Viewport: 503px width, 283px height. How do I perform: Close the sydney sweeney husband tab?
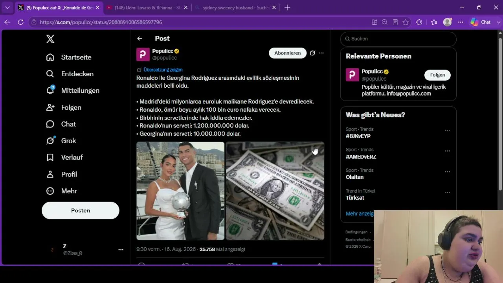[x=274, y=7]
